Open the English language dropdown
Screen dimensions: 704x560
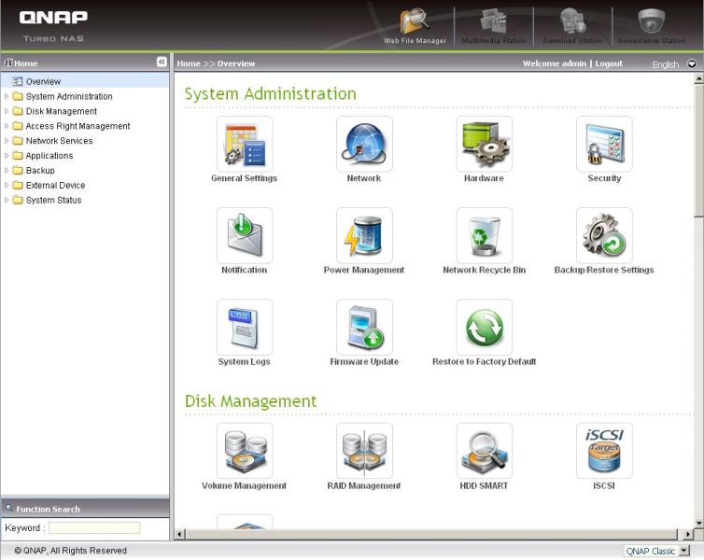692,63
